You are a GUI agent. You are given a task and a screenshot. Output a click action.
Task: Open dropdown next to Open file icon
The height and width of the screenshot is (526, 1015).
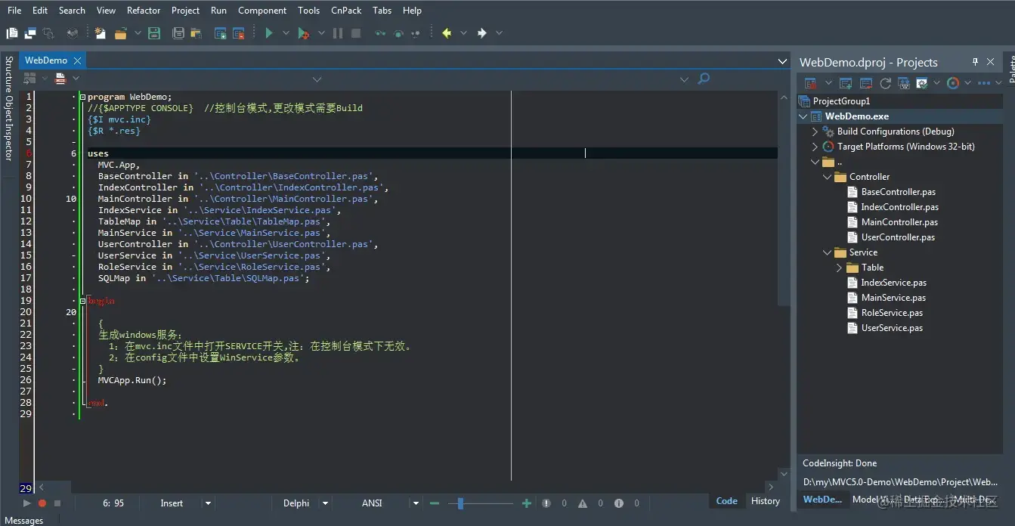coord(138,33)
